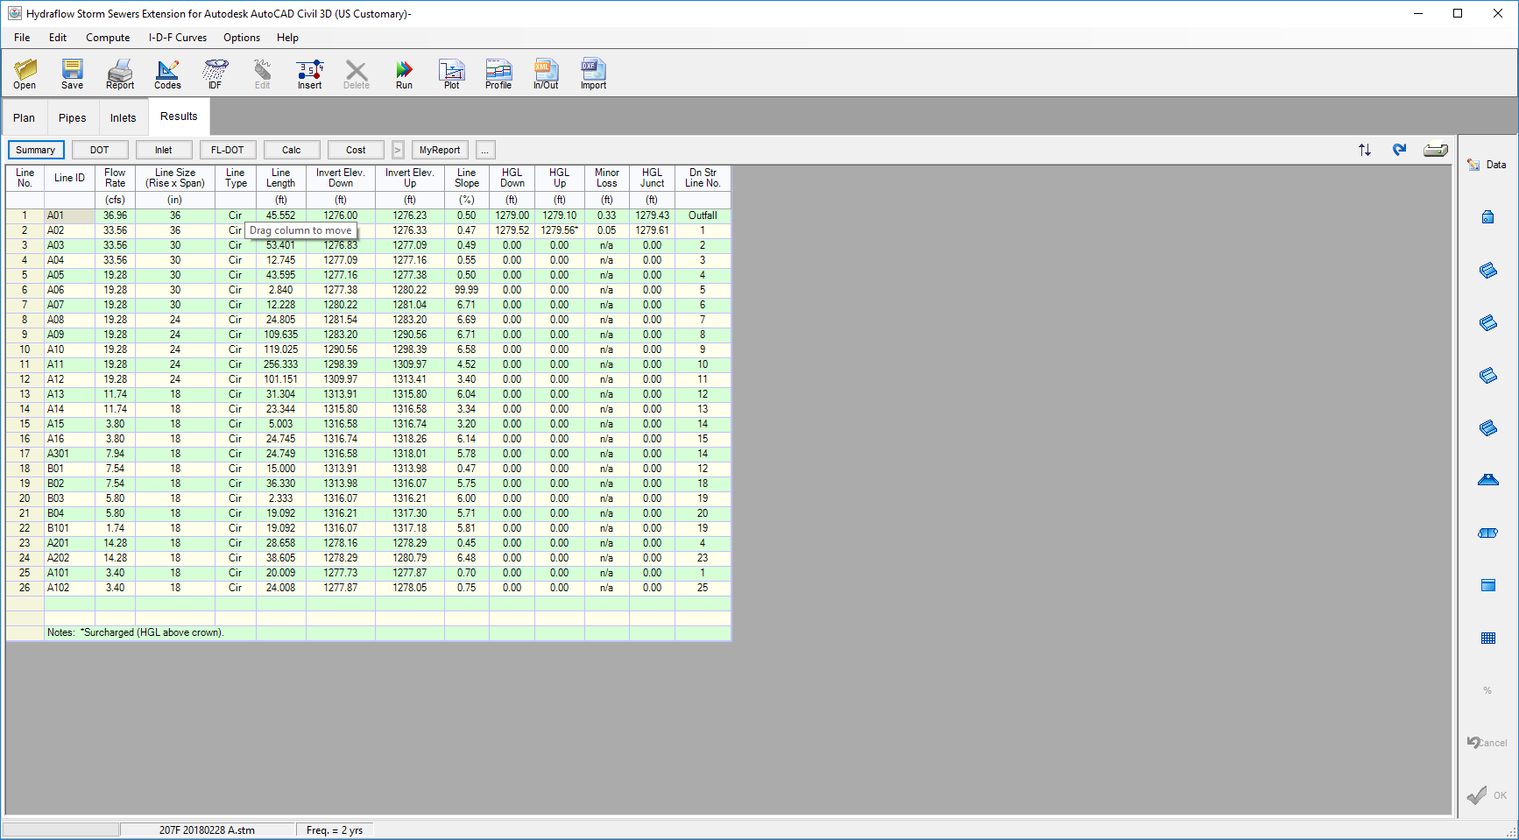
Task: Run the storm sewer calculations
Action: coord(403,74)
